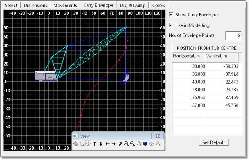Screen dimensions: 249x160
Task: Select vertical cell -59.303
Action: click(224, 66)
